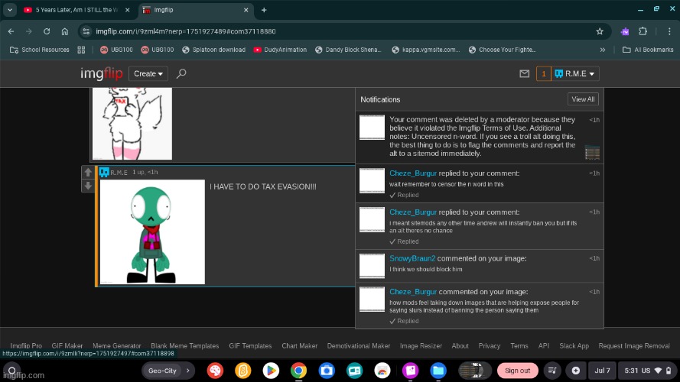This screenshot has height=382, width=680.
Task: Select the Imgflip browser tab
Action: click(196, 10)
